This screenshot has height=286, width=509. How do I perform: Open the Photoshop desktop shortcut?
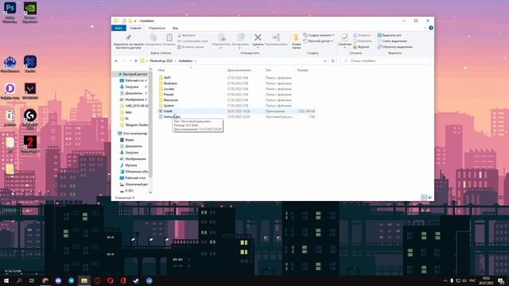(x=10, y=13)
